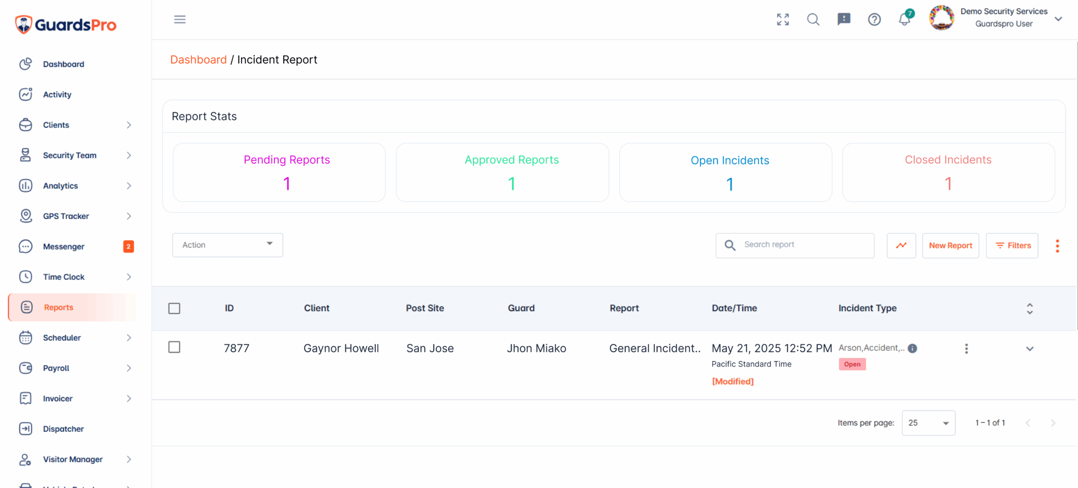
Task: Tick the checkbox for report 7877
Action: tap(174, 347)
